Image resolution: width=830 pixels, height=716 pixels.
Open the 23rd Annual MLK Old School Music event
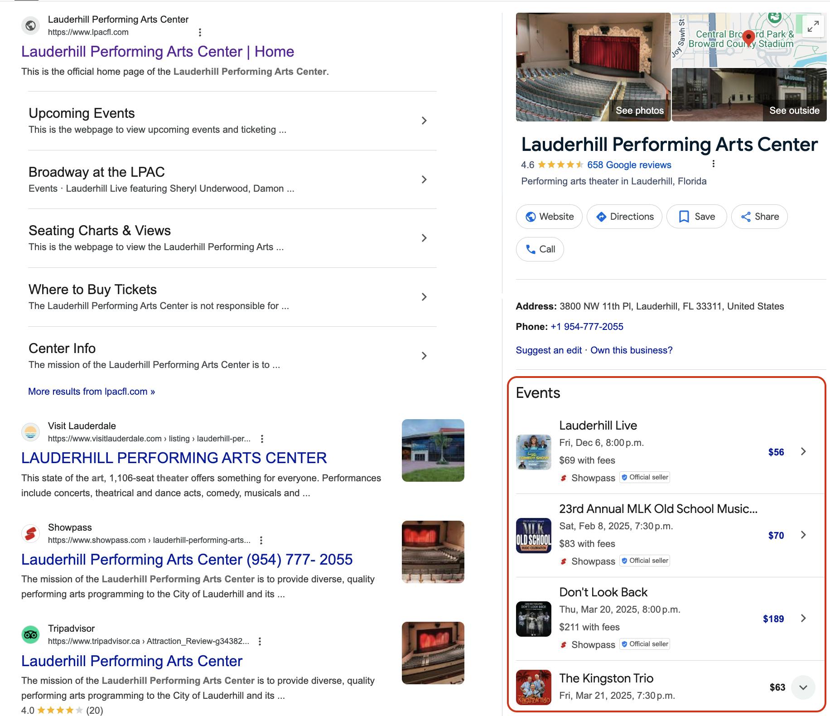pyautogui.click(x=658, y=509)
